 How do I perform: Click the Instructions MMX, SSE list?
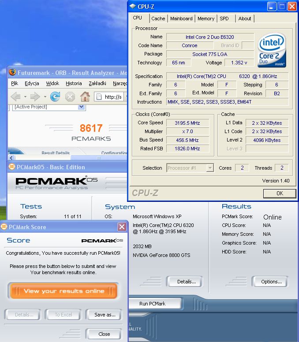tap(227, 102)
